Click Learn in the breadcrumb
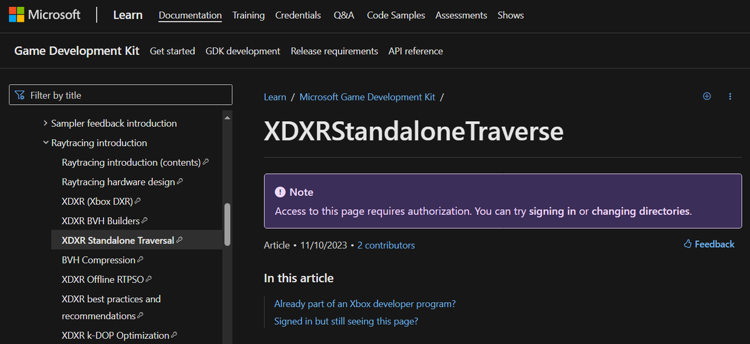 coord(275,97)
